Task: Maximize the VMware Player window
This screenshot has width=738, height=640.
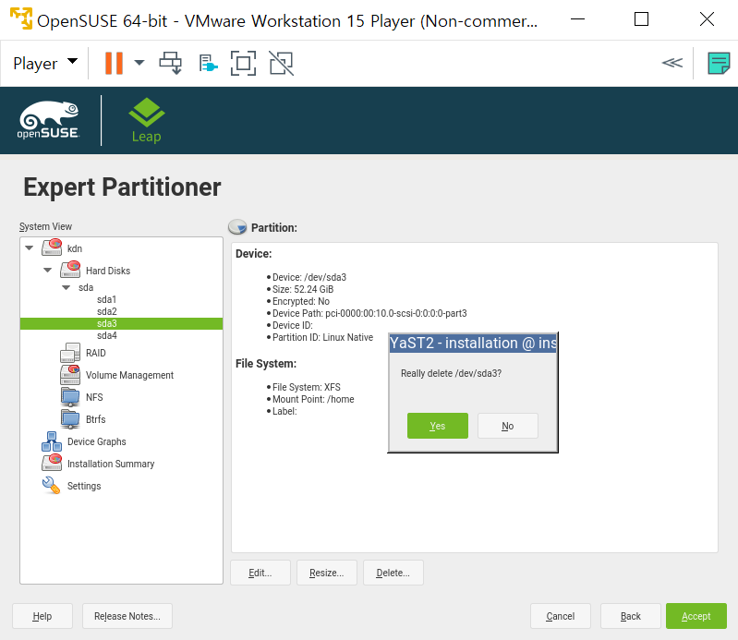Action: click(x=642, y=19)
